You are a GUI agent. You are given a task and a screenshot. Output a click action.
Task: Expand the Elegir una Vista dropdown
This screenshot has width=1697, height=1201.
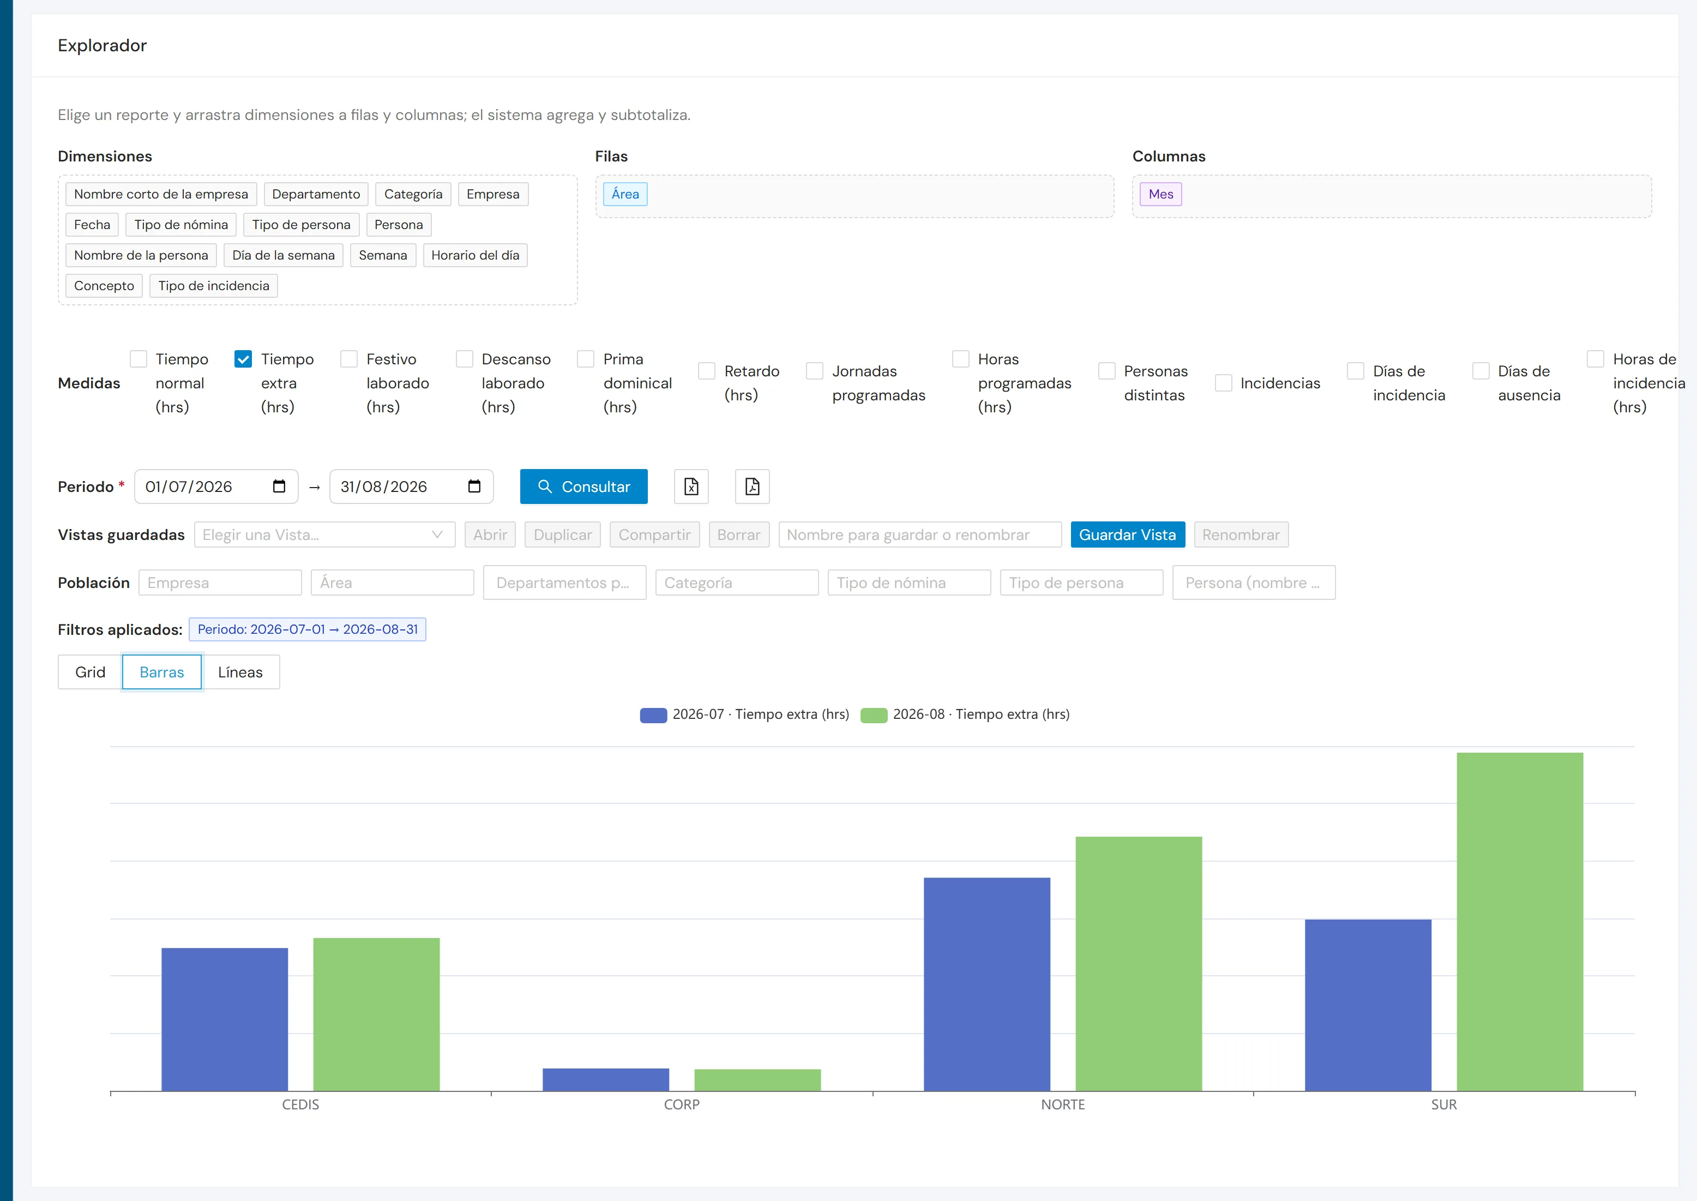[324, 535]
